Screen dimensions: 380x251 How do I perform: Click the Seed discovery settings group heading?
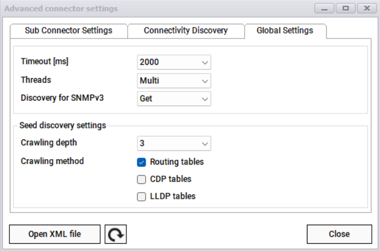pyautogui.click(x=62, y=125)
